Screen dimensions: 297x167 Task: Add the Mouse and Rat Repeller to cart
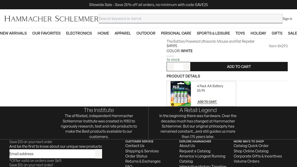239,67
